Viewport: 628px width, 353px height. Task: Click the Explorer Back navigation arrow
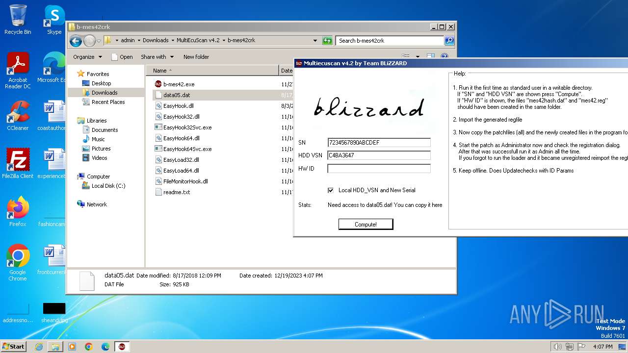[76, 41]
